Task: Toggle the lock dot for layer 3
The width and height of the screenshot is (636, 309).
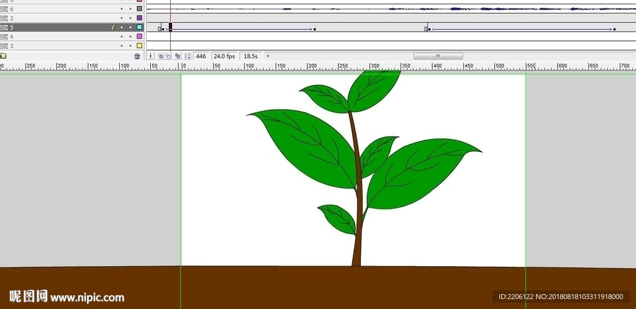Action: click(130, 46)
